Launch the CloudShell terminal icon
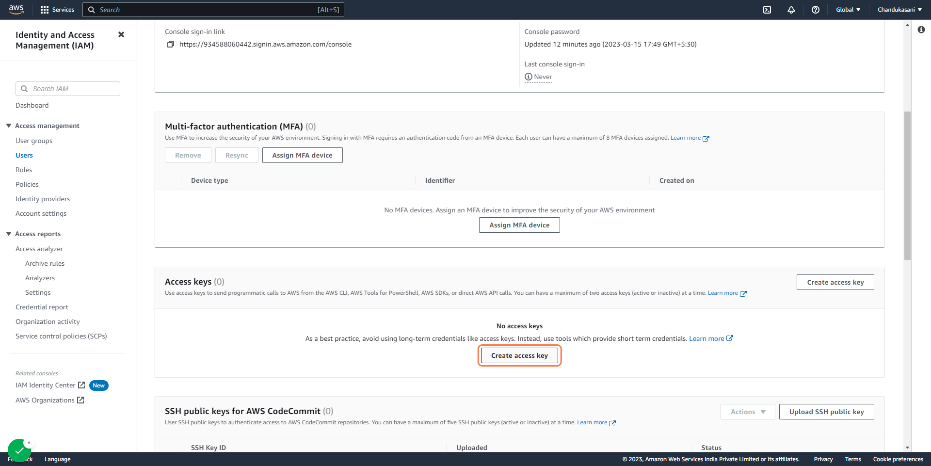 pyautogui.click(x=767, y=10)
